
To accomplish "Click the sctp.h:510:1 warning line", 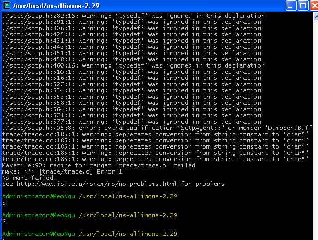I will point(131,72).
